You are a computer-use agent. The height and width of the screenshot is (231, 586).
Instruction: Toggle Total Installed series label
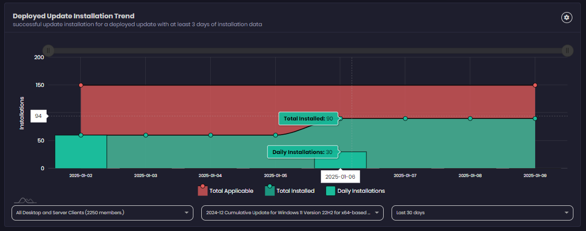pos(295,191)
